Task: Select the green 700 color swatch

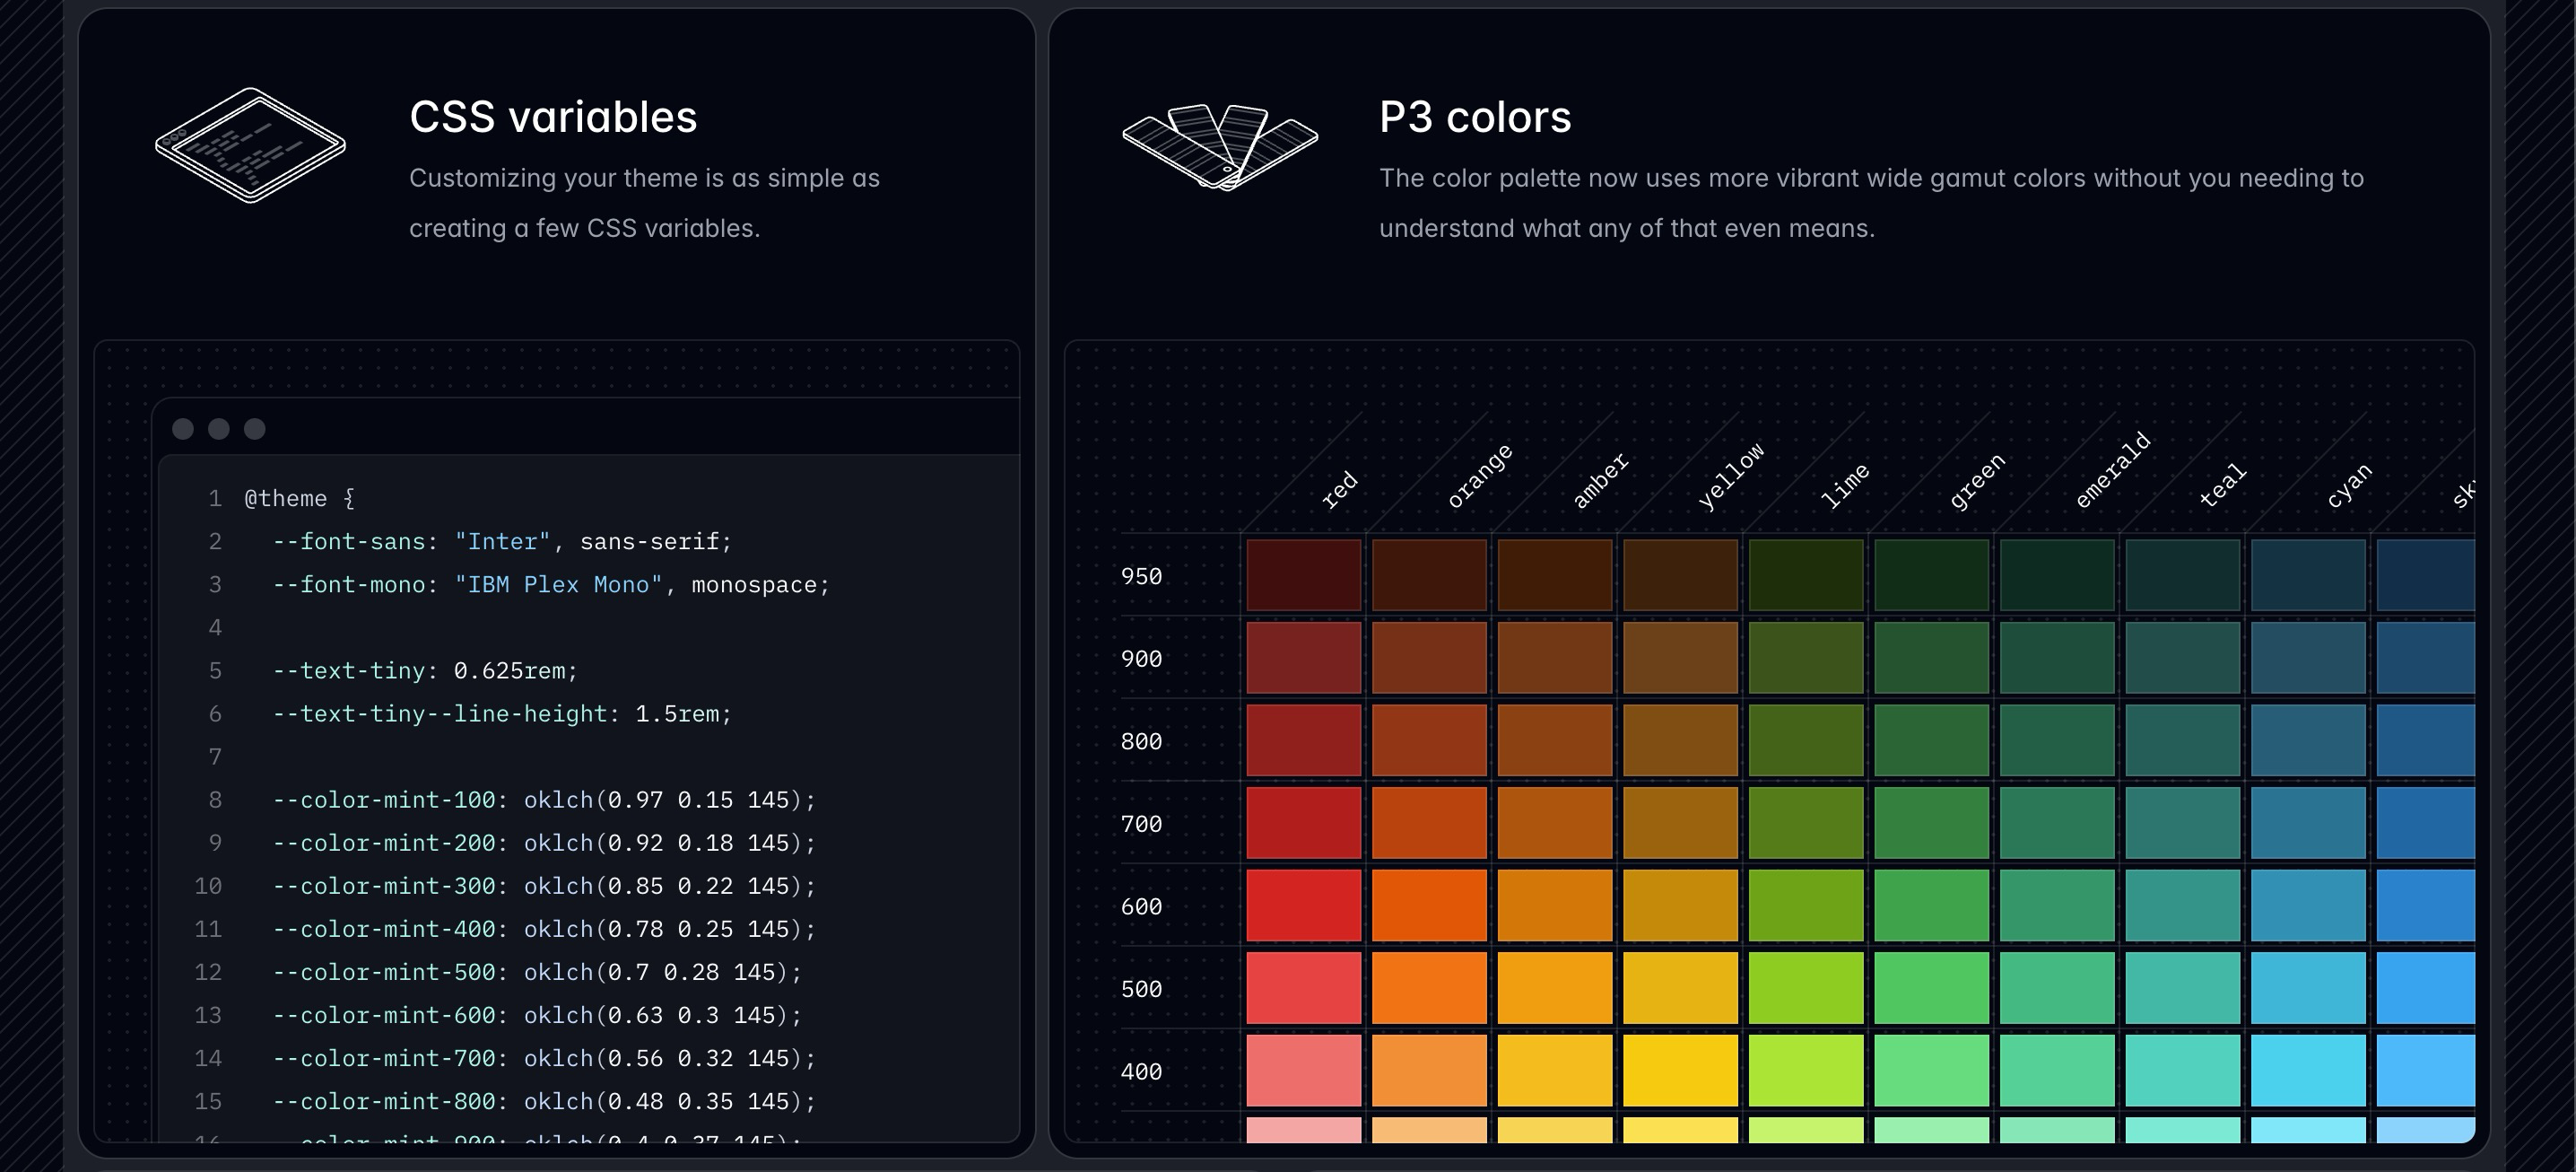Action: click(1931, 823)
